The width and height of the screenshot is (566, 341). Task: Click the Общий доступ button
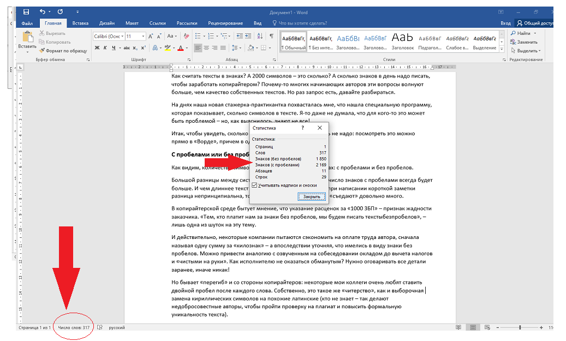pos(534,23)
